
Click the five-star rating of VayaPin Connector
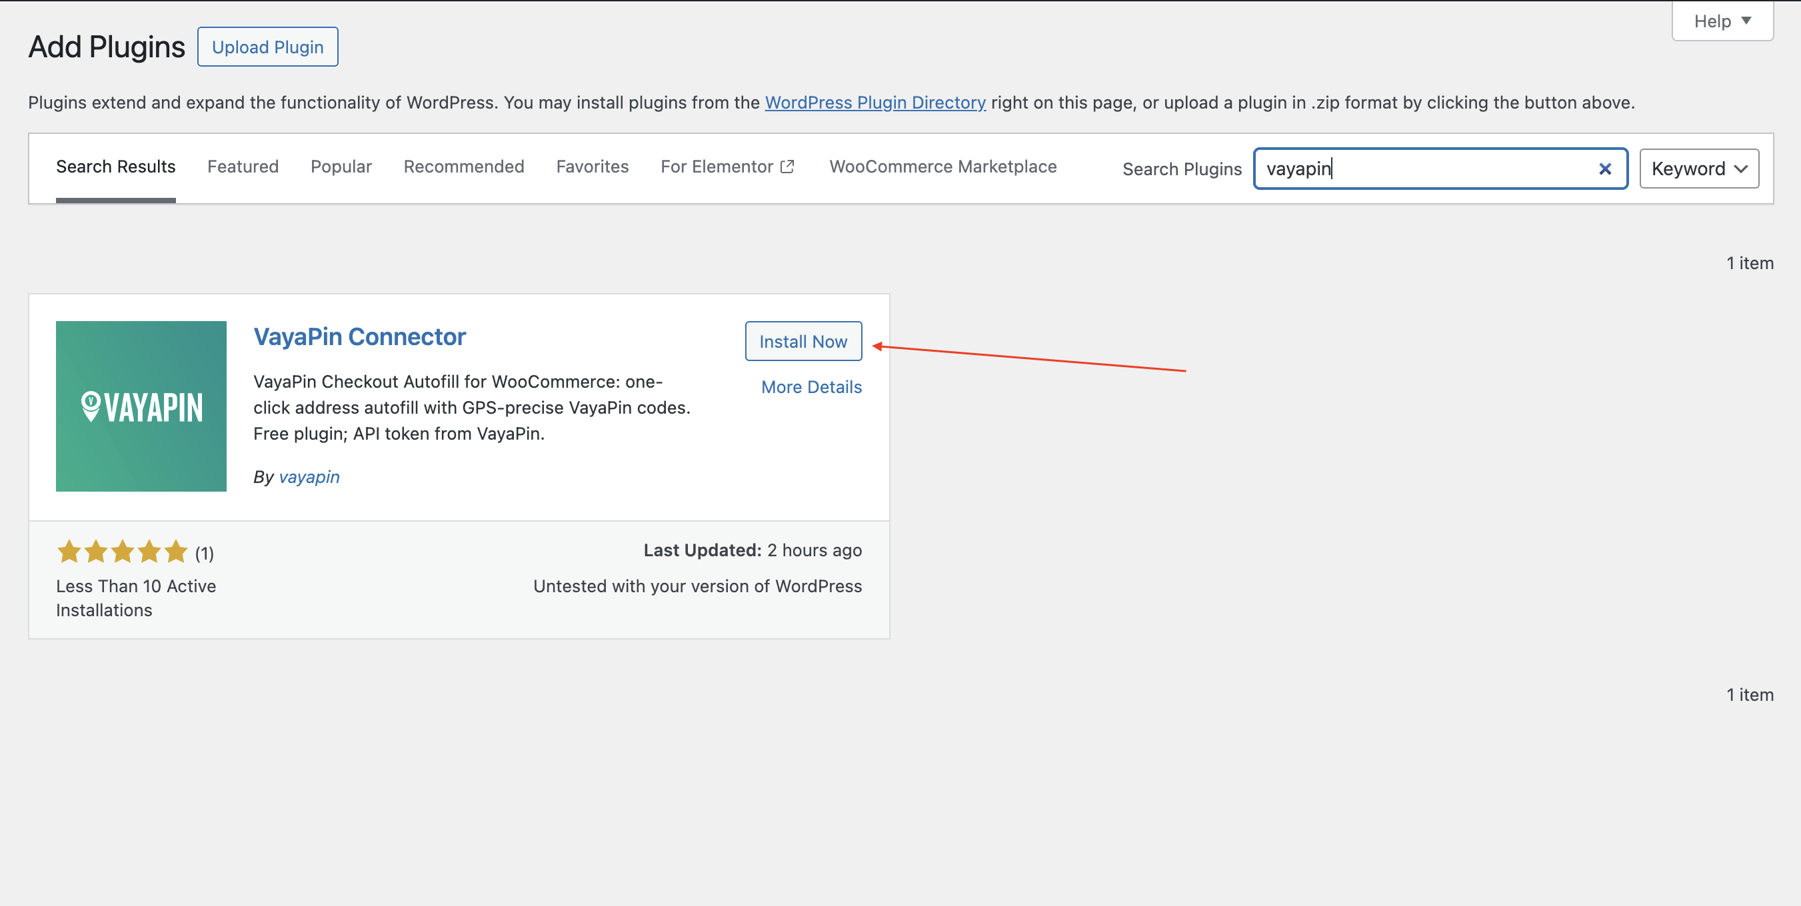click(x=123, y=552)
